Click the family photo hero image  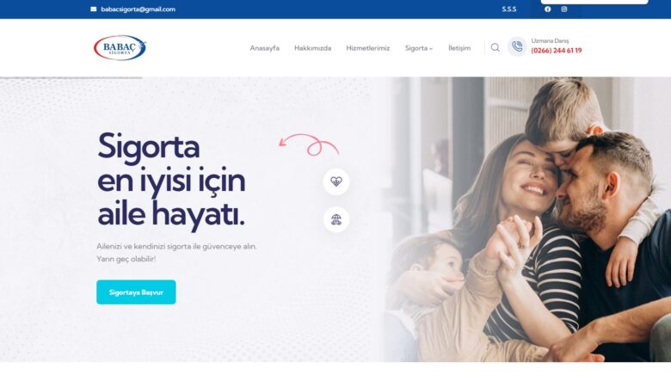[527, 219]
